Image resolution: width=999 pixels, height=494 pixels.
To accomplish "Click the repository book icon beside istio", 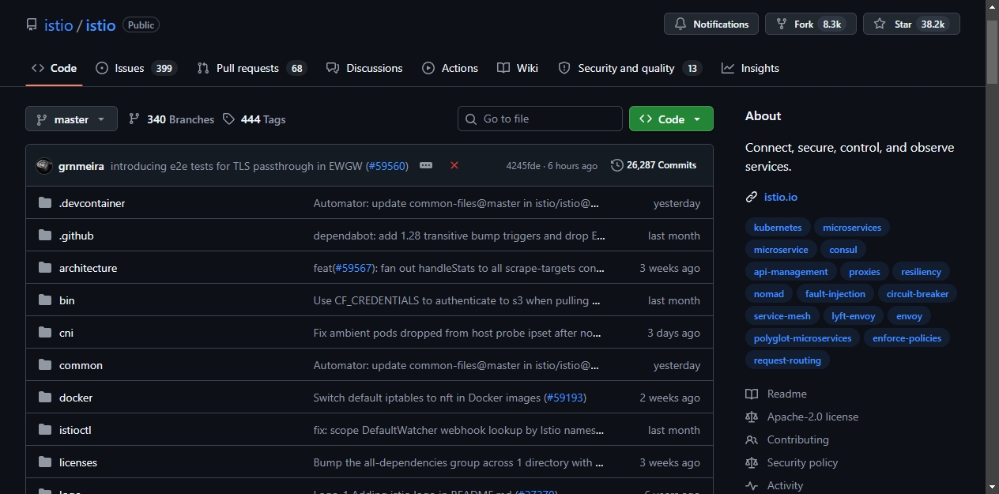I will coord(32,25).
